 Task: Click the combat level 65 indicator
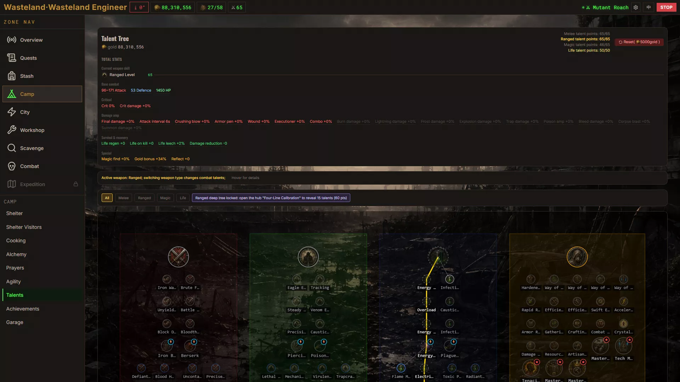(x=237, y=7)
